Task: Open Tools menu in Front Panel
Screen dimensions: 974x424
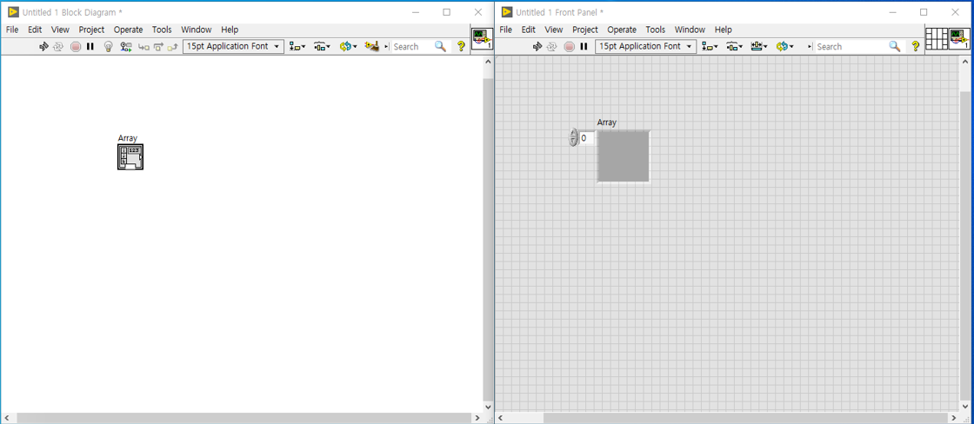Action: coord(656,30)
